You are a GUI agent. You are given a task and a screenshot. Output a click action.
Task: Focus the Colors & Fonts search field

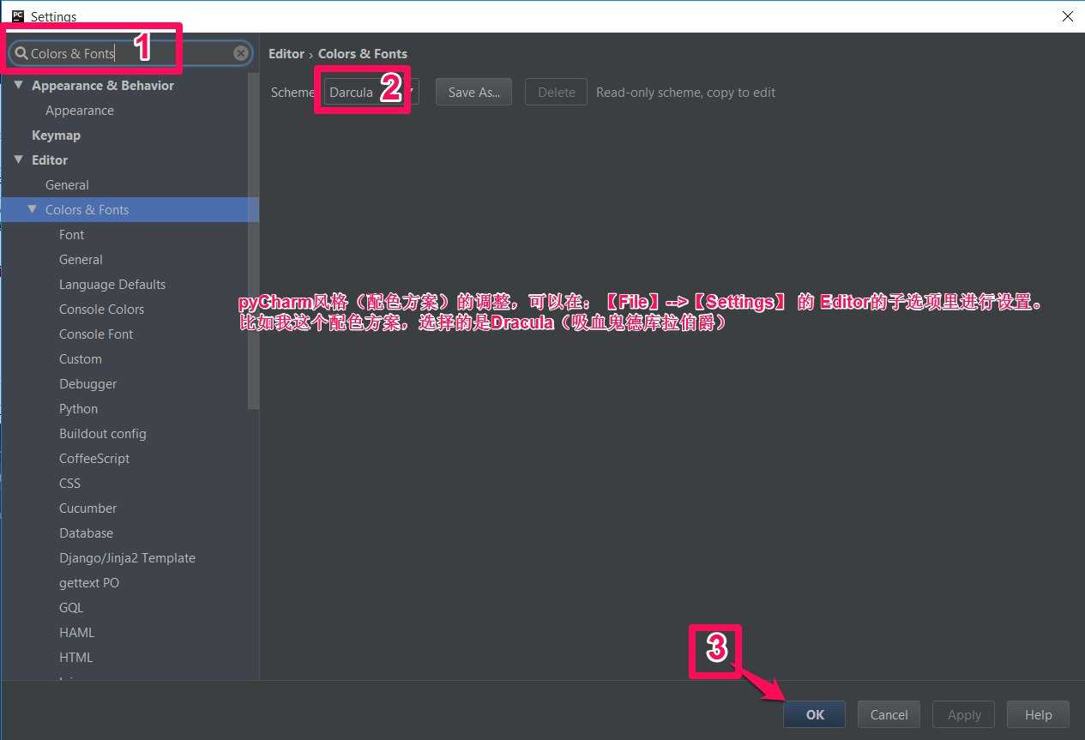130,53
